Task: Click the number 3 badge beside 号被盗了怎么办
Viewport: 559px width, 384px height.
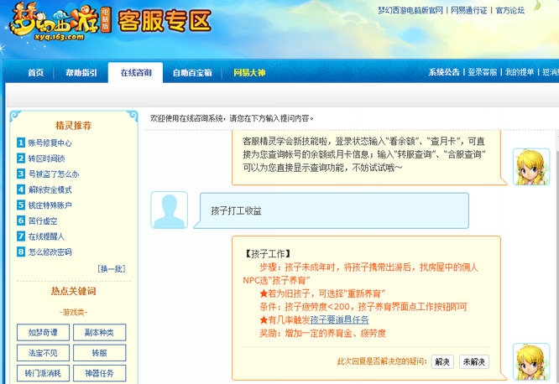Action: point(21,174)
